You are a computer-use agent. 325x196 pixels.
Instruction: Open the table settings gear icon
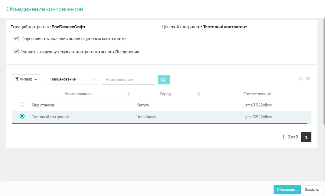308,78
